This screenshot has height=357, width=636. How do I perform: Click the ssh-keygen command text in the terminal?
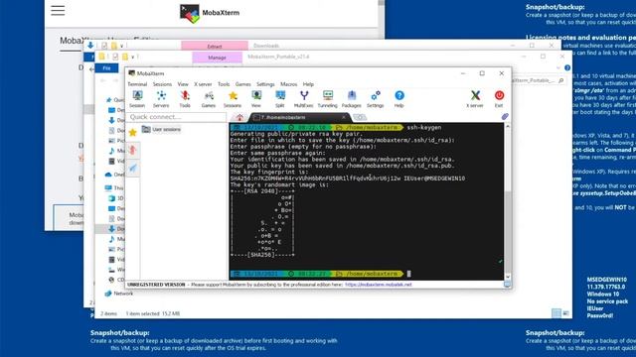[x=424, y=128]
